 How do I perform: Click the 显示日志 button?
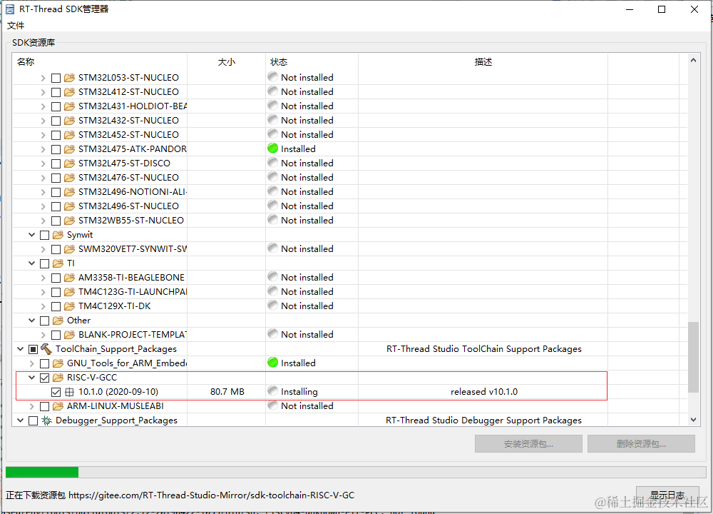point(667,495)
